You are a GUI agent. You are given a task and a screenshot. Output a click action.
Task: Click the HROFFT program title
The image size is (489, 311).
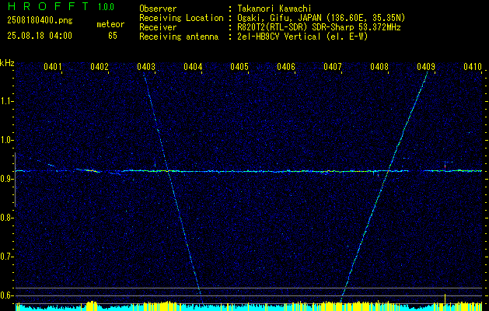click(48, 6)
